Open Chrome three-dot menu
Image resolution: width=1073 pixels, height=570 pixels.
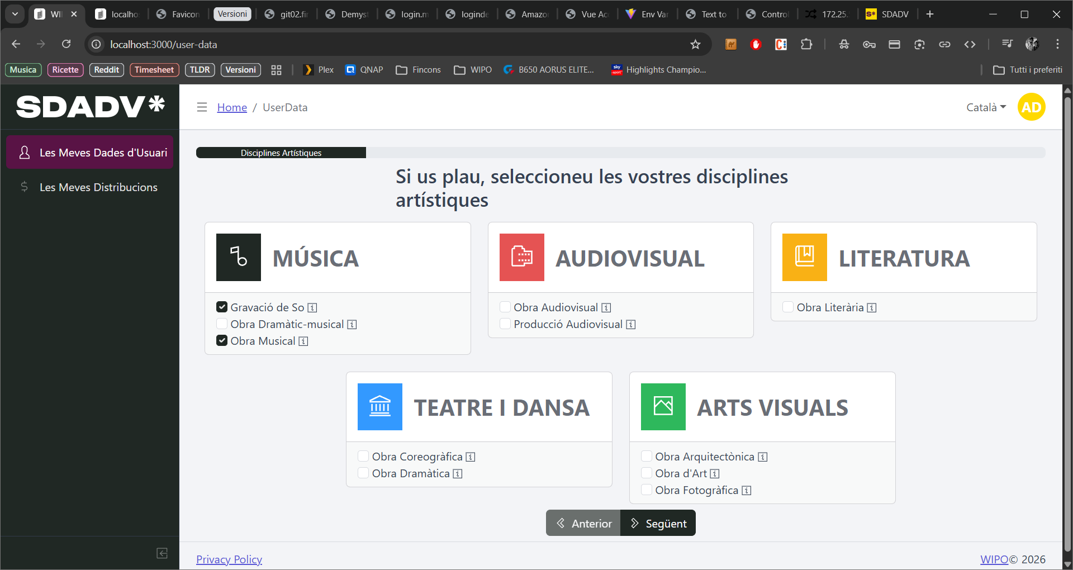point(1057,44)
